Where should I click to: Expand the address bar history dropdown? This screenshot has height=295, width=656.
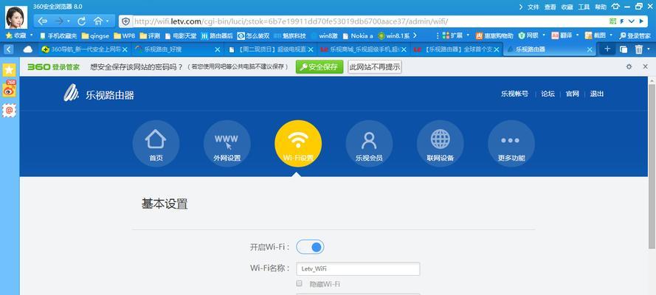coord(632,21)
